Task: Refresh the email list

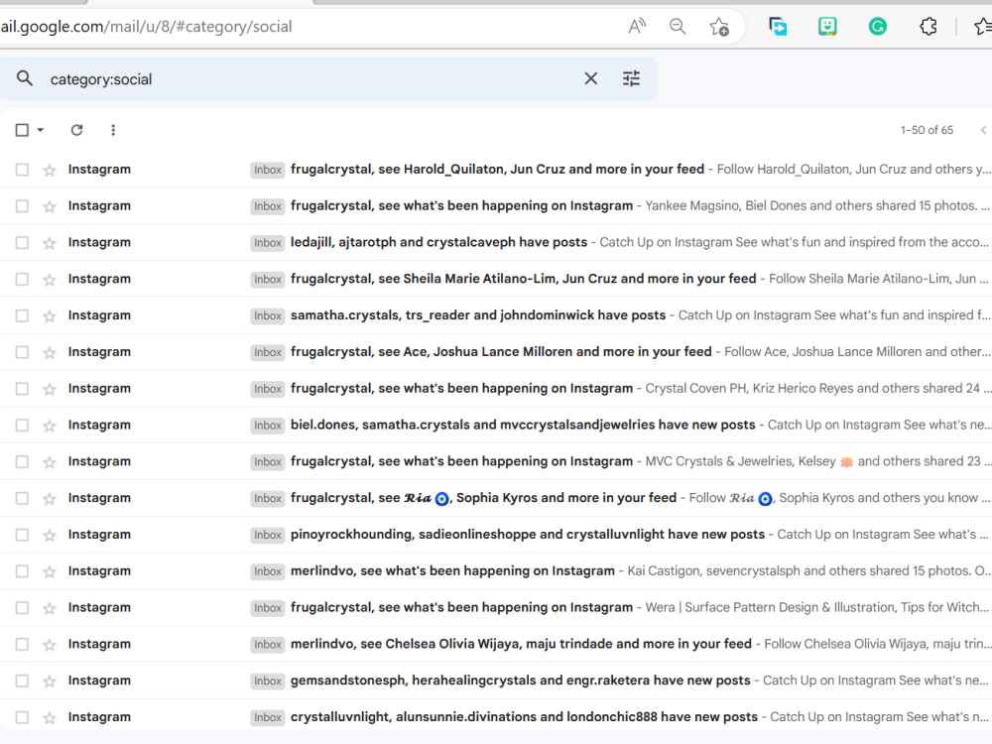Action: click(76, 130)
